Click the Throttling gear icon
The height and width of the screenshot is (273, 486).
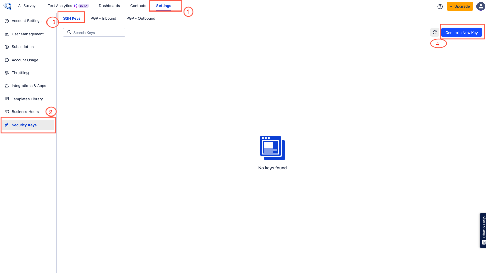click(7, 73)
